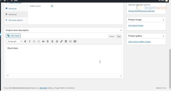Collapse the Product gallery panel
Screen dimensions: 171x96
[x=163, y=36]
